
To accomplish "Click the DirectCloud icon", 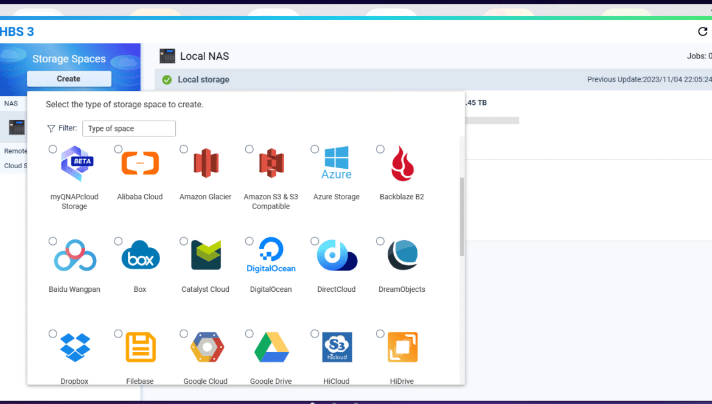I will click(x=337, y=255).
